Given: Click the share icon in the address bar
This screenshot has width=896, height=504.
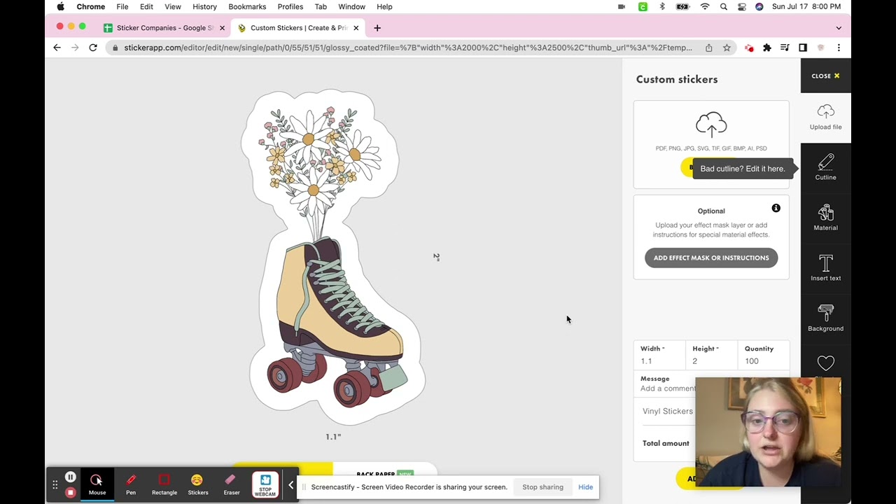Looking at the screenshot, I should pyautogui.click(x=708, y=48).
